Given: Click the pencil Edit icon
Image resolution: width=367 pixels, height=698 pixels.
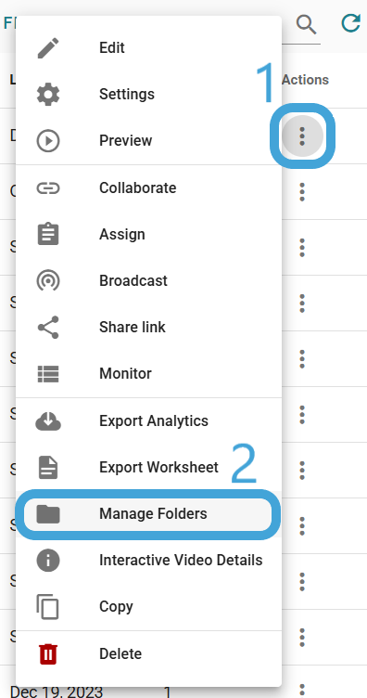Looking at the screenshot, I should 48,48.
